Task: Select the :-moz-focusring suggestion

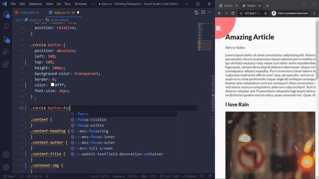Action: [124, 131]
